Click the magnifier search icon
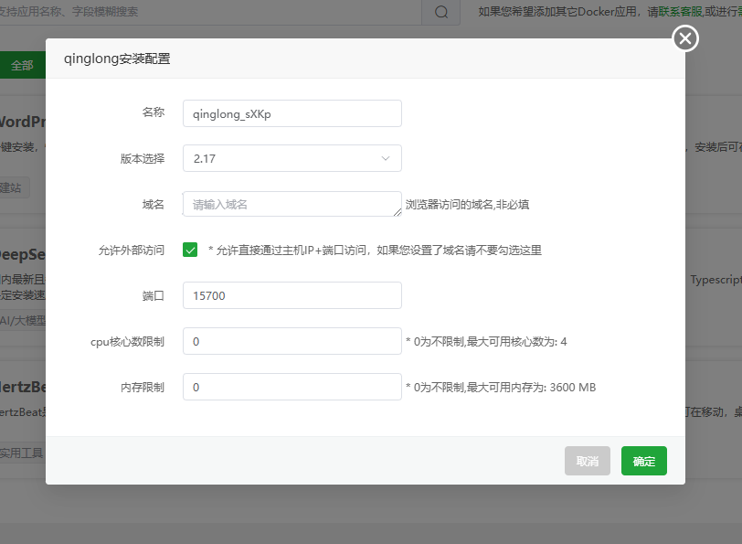The image size is (742, 544). pos(441,12)
